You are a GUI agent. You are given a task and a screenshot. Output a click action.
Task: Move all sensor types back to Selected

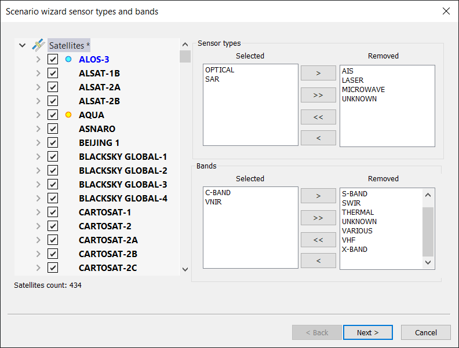coord(318,116)
